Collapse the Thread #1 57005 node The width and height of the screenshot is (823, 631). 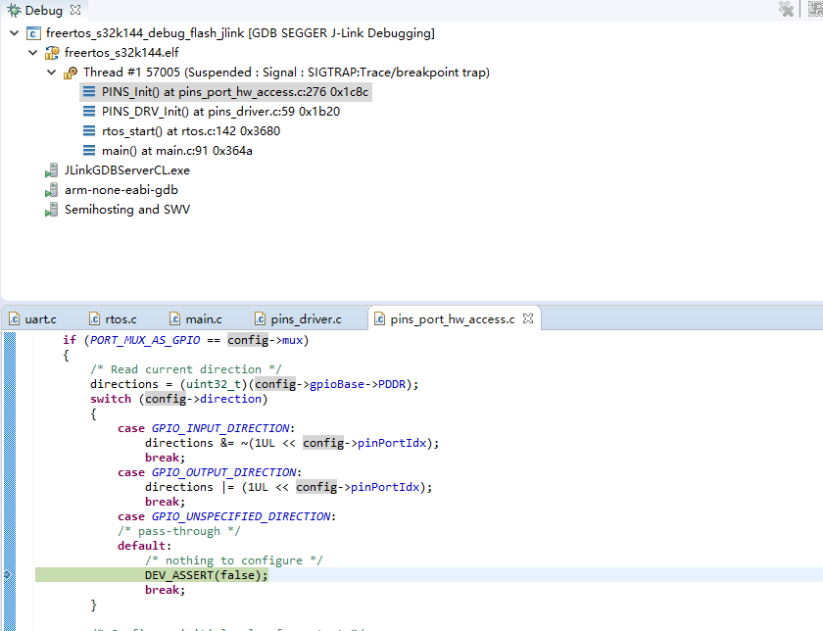[x=51, y=72]
